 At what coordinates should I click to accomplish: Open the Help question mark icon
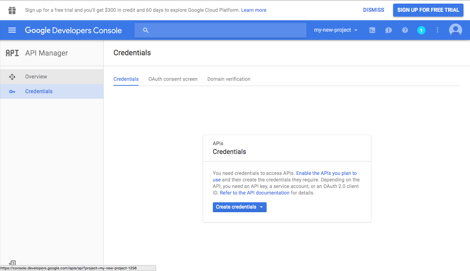pyautogui.click(x=405, y=30)
